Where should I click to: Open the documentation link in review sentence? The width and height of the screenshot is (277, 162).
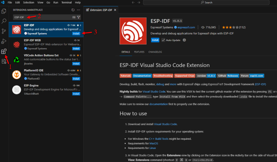(x=158, y=104)
